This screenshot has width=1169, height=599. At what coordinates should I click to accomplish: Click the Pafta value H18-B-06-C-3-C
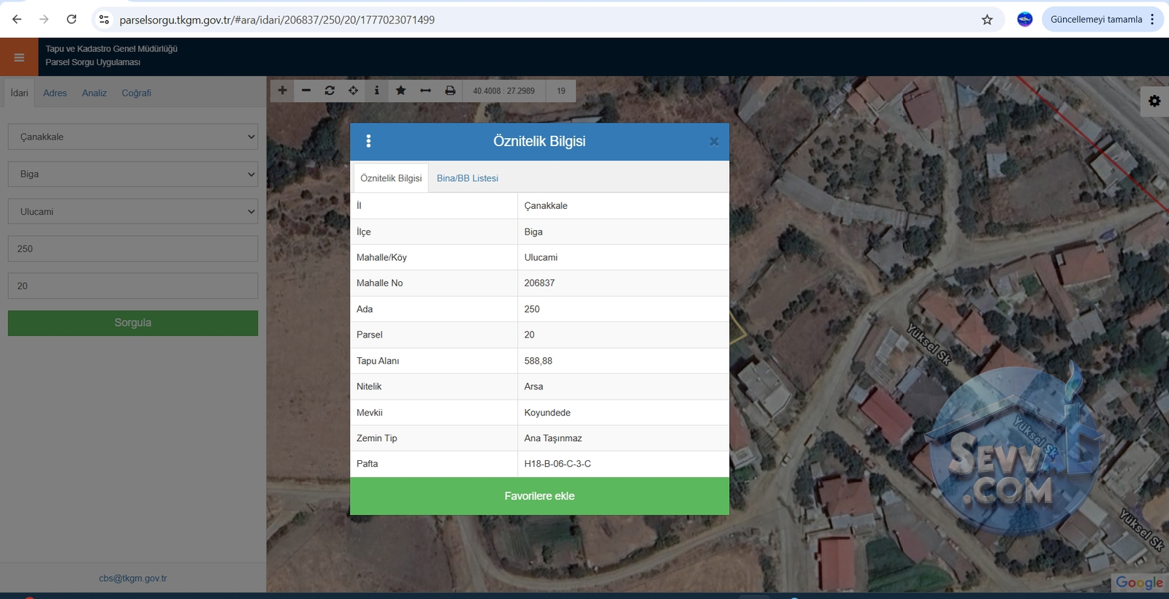[557, 464]
